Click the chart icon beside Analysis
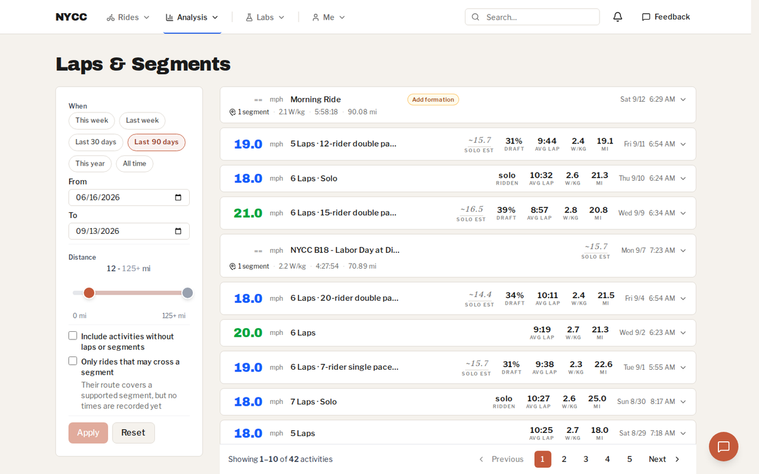 170,18
